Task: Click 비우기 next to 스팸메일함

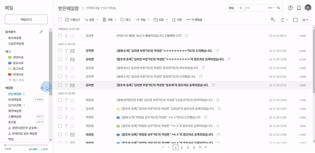Action: 40,117
